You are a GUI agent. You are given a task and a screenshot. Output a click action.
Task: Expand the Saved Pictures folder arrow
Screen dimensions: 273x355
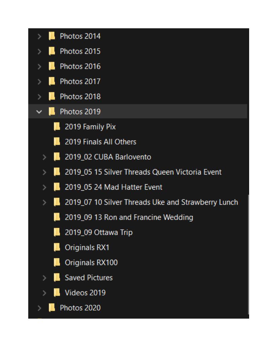[45, 278]
